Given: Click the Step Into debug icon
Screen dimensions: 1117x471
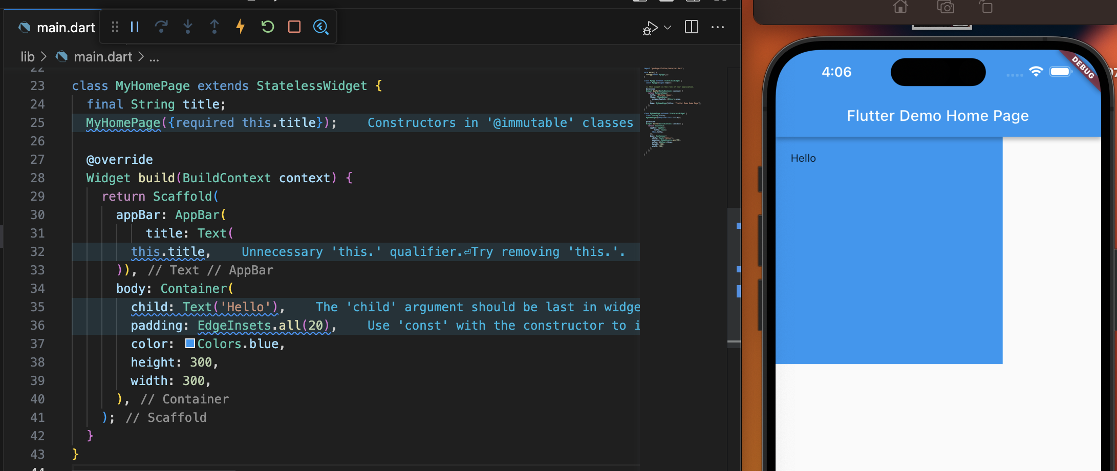Looking at the screenshot, I should (x=188, y=27).
